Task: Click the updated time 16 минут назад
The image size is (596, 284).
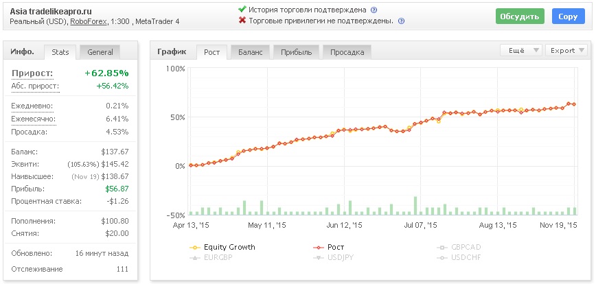Action: [x=102, y=253]
